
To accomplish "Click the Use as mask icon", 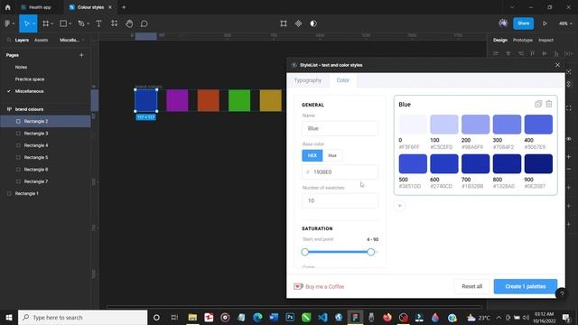I will click(313, 23).
